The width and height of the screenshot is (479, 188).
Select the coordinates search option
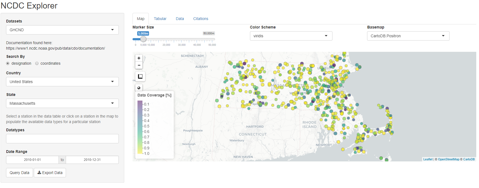click(x=37, y=63)
